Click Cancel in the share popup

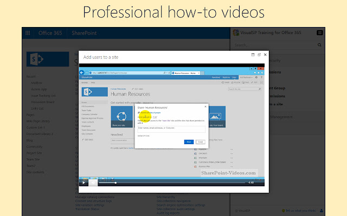tap(200, 142)
